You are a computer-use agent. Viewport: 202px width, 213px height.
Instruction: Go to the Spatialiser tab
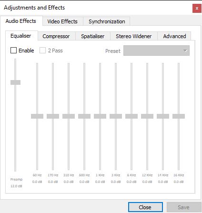click(x=93, y=36)
